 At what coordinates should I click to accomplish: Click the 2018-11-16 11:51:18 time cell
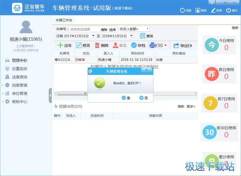click(x=138, y=60)
